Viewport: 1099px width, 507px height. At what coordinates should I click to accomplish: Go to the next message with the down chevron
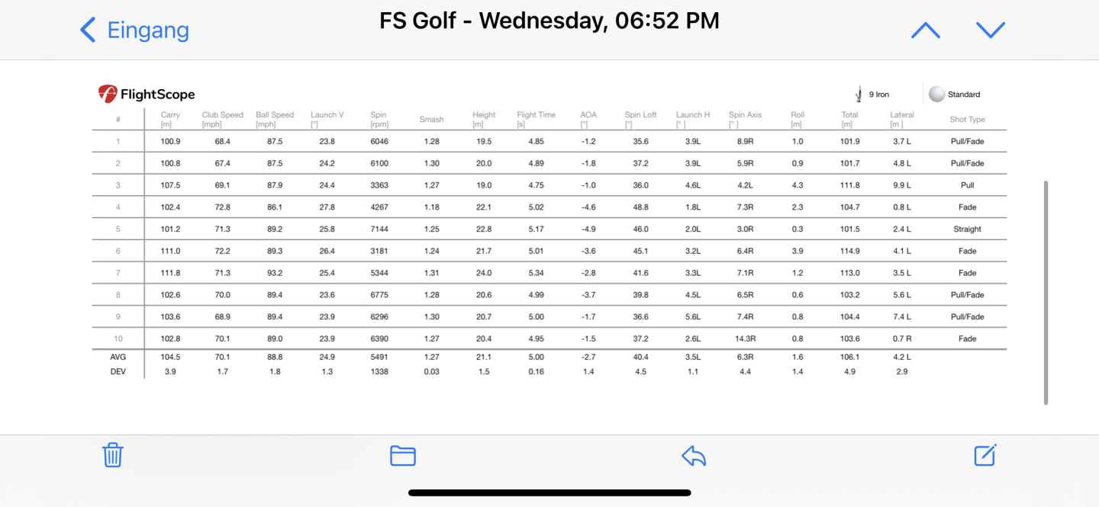tap(991, 30)
